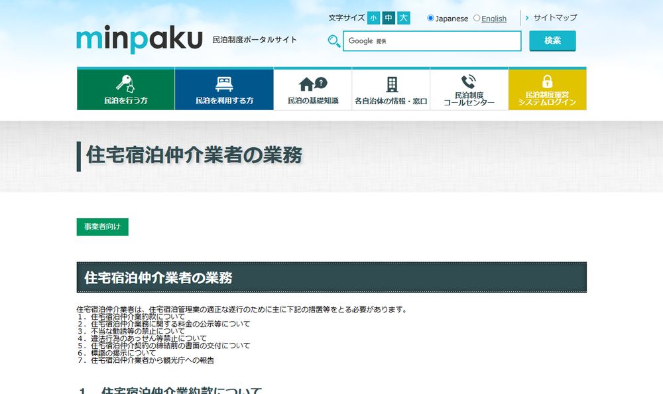The width and height of the screenshot is (663, 394).
Task: Click list item 2. 料金の公示等について
Action: click(x=164, y=324)
